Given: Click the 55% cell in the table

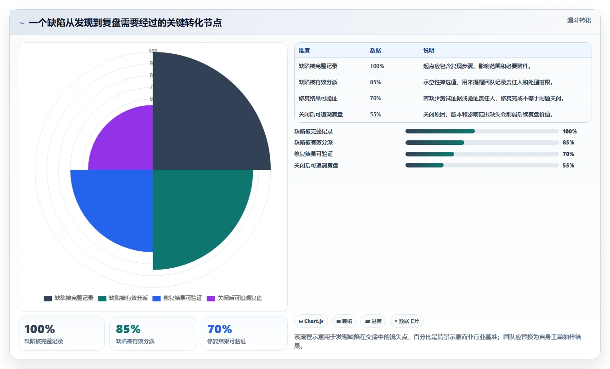Looking at the screenshot, I should click(376, 115).
